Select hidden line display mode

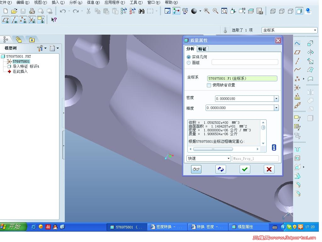tap(282, 11)
